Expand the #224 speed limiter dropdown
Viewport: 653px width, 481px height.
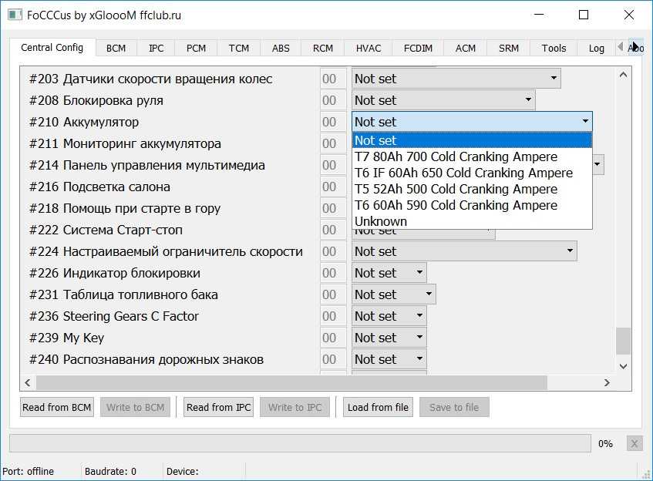pos(464,251)
